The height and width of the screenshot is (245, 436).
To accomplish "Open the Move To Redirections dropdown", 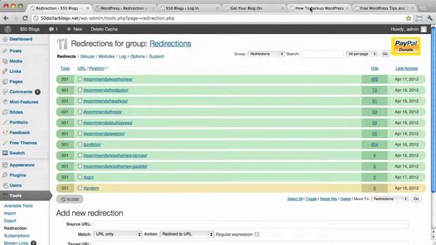I will tap(390, 199).
